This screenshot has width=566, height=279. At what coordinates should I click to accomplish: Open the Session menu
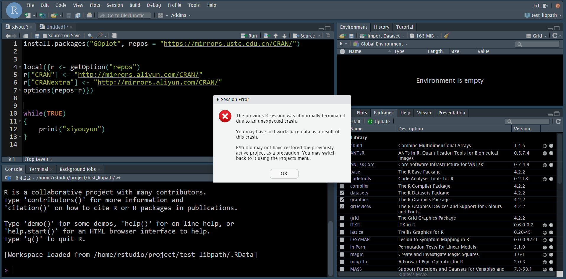[115, 5]
